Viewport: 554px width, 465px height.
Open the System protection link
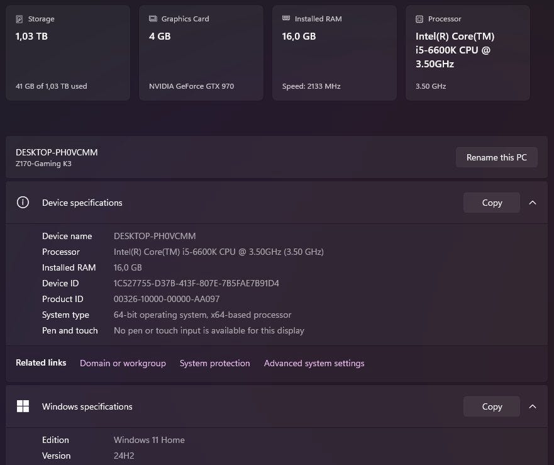(x=214, y=363)
